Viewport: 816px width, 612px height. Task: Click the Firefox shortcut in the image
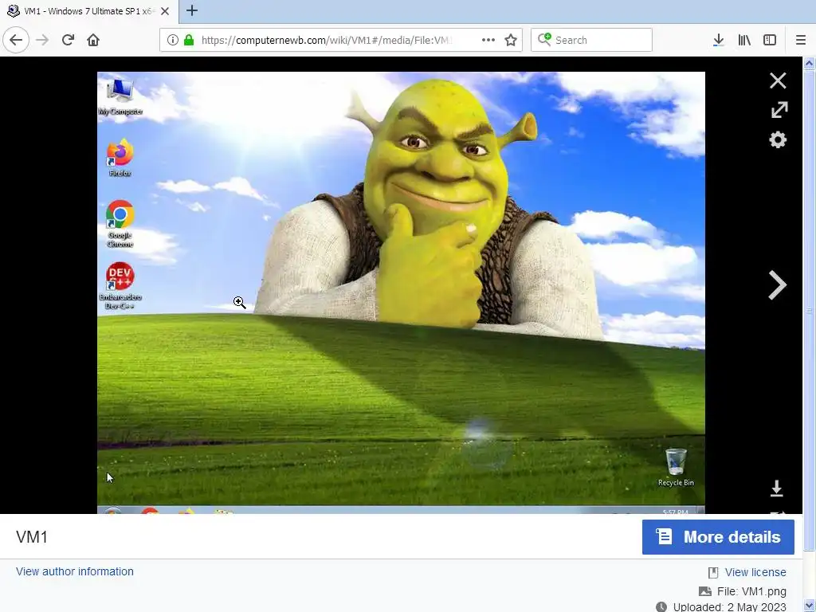(120, 157)
